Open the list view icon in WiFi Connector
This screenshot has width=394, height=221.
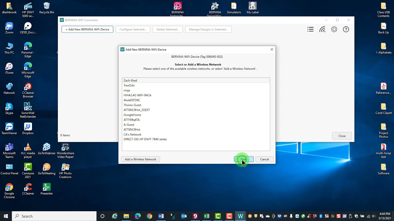pyautogui.click(x=310, y=29)
